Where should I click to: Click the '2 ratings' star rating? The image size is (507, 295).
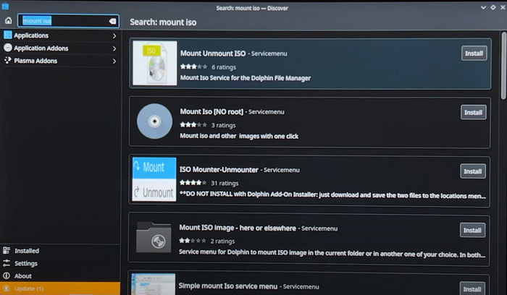pos(193,241)
